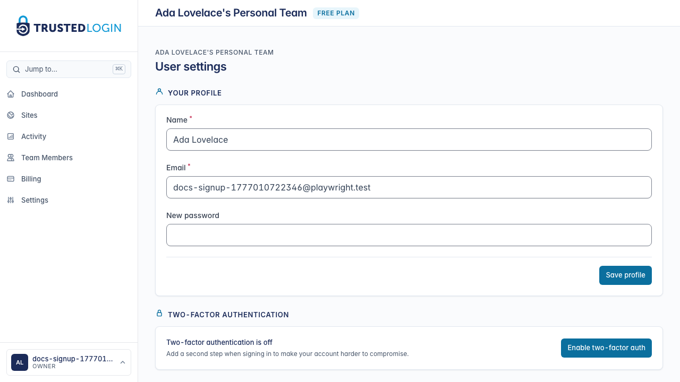This screenshot has width=680, height=382.
Task: Click the Dashboard home icon
Action: click(x=11, y=94)
